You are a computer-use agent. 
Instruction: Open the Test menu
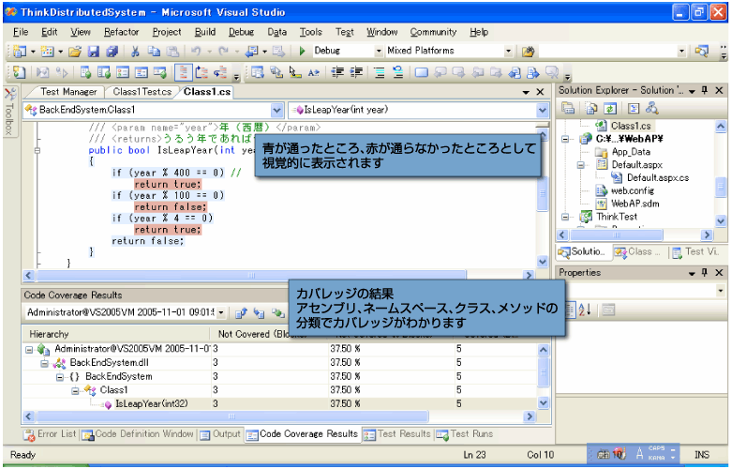click(345, 32)
